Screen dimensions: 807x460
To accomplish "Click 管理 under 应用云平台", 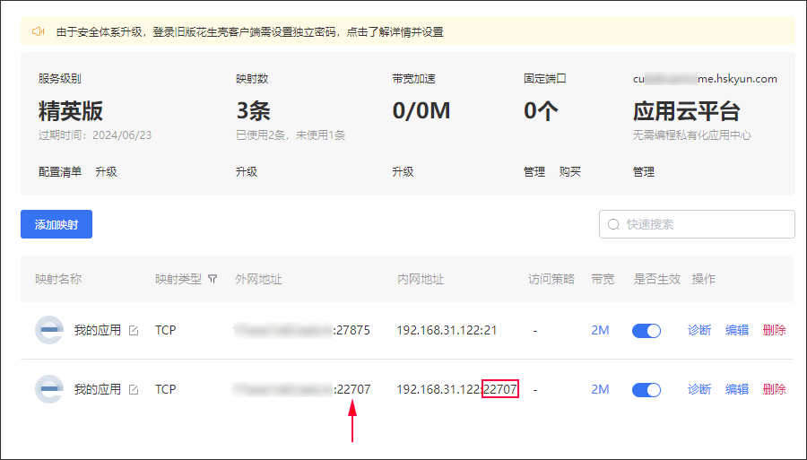I will pyautogui.click(x=643, y=172).
